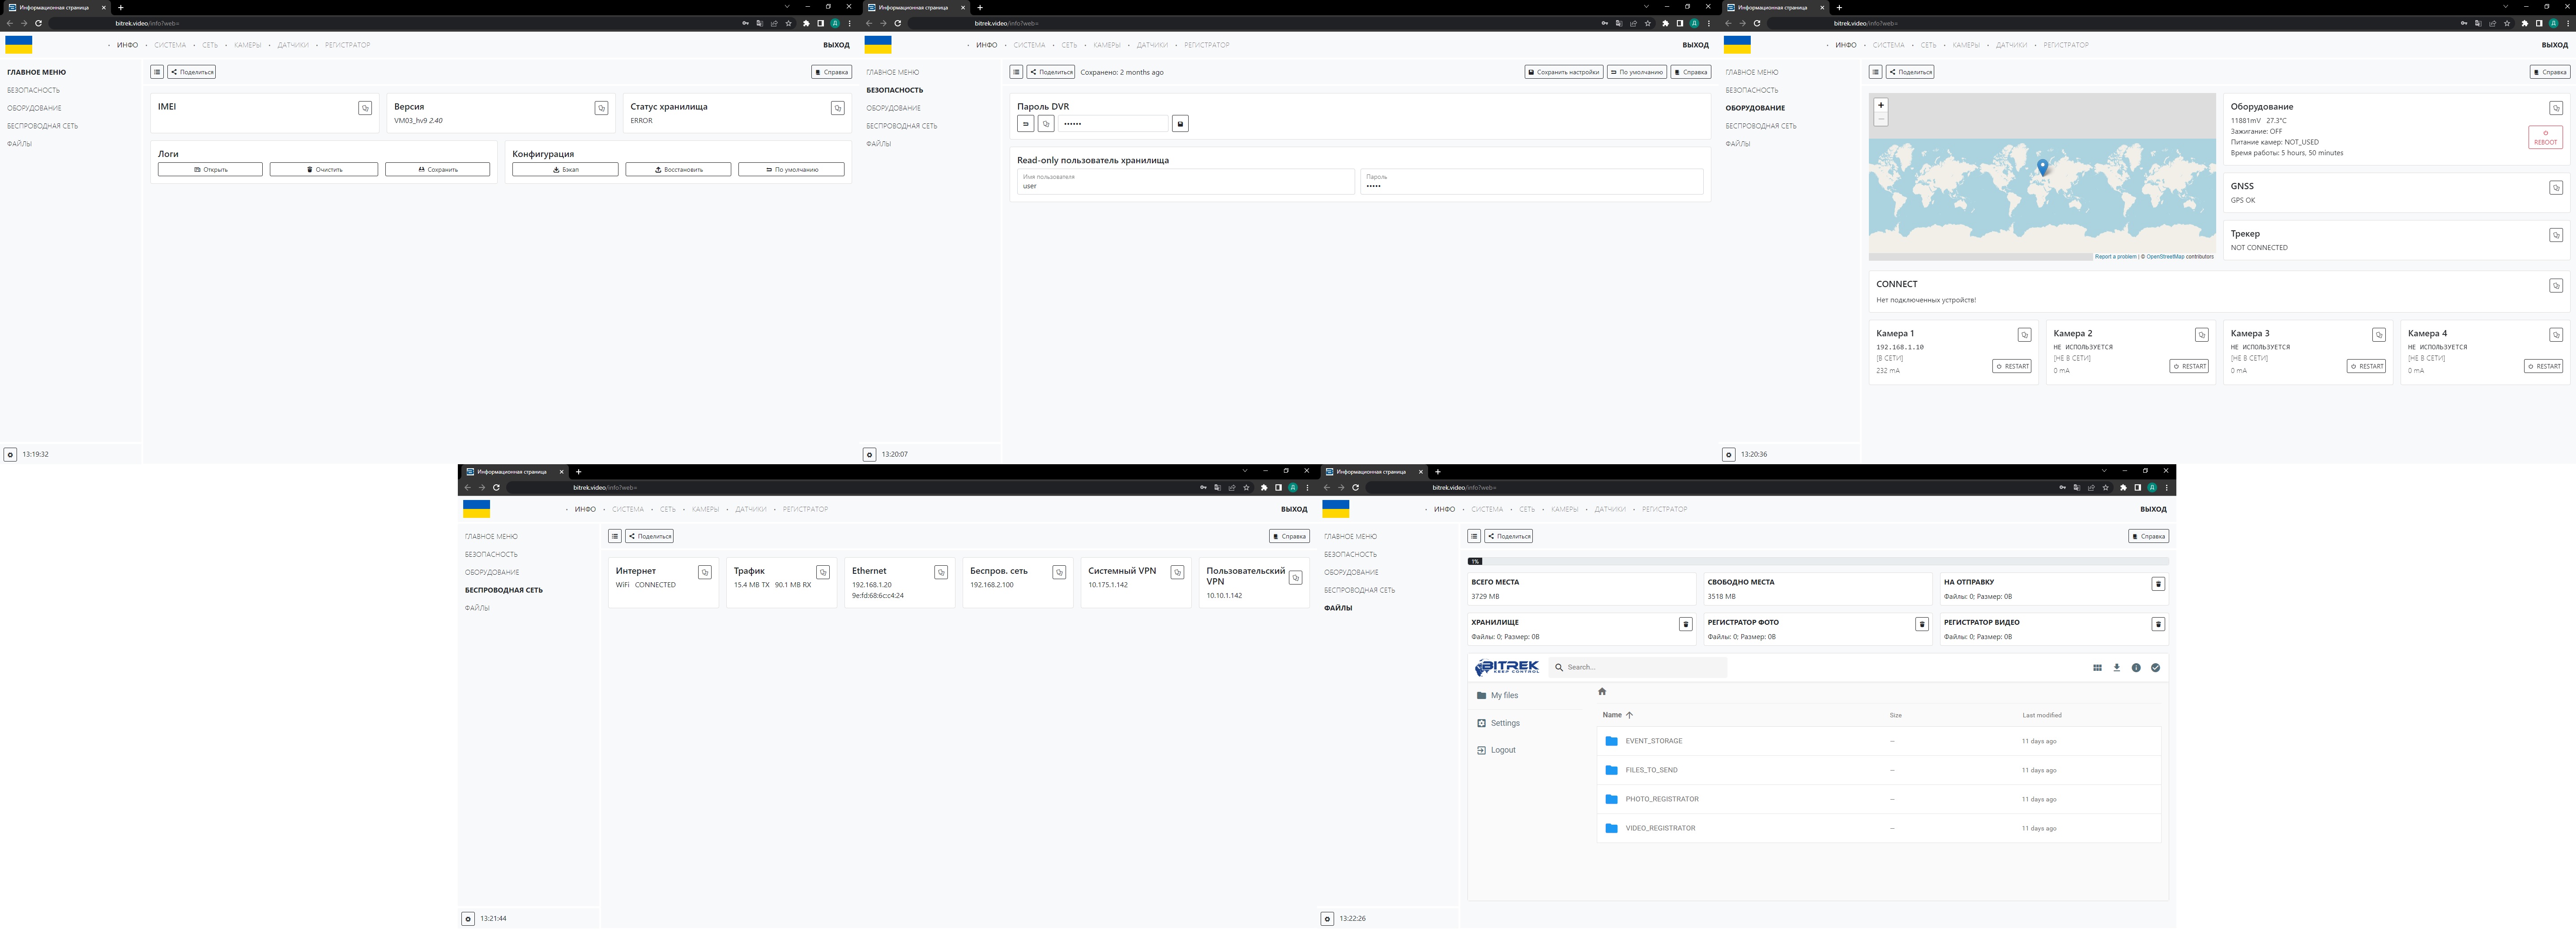
Task: Click save icon next to DVR password
Action: tap(1180, 124)
